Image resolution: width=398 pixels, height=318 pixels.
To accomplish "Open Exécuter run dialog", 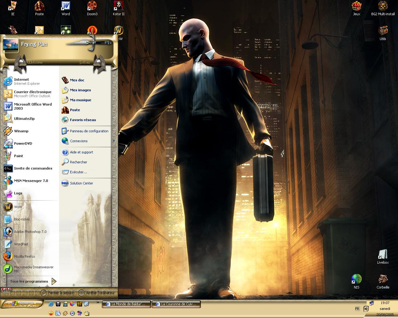I will [86, 172].
